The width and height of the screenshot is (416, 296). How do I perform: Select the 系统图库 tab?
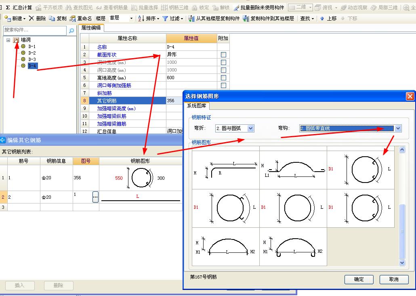tap(196, 105)
